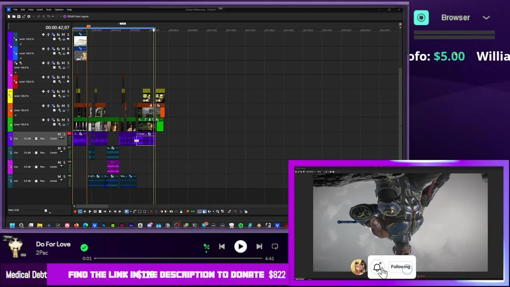Viewport: 510px width, 287px height.
Task: Solo the red video track
Action: (x=68, y=77)
